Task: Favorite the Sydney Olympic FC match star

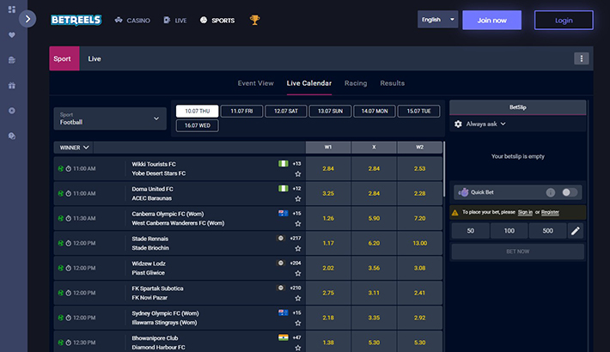Action: (x=298, y=323)
